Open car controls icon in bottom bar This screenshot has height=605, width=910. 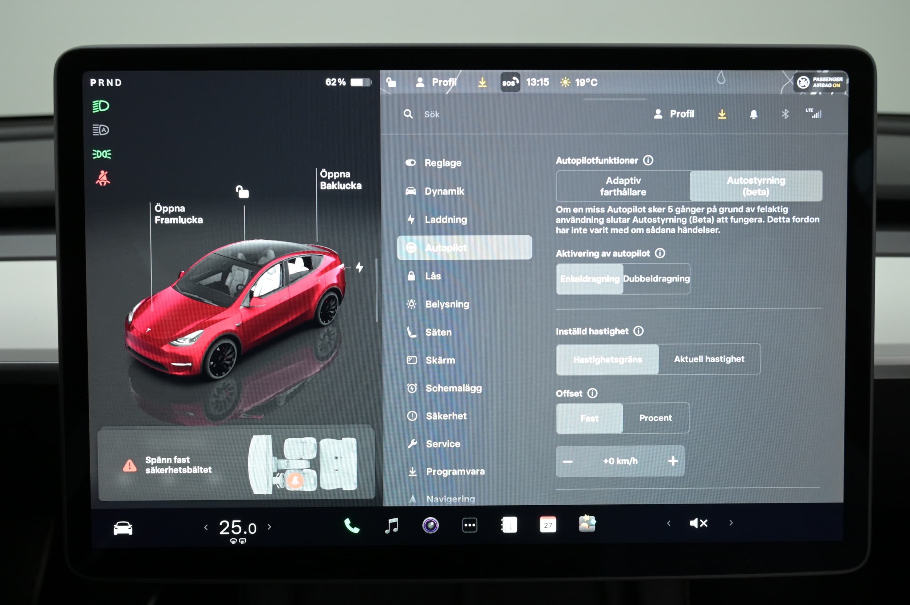123,528
